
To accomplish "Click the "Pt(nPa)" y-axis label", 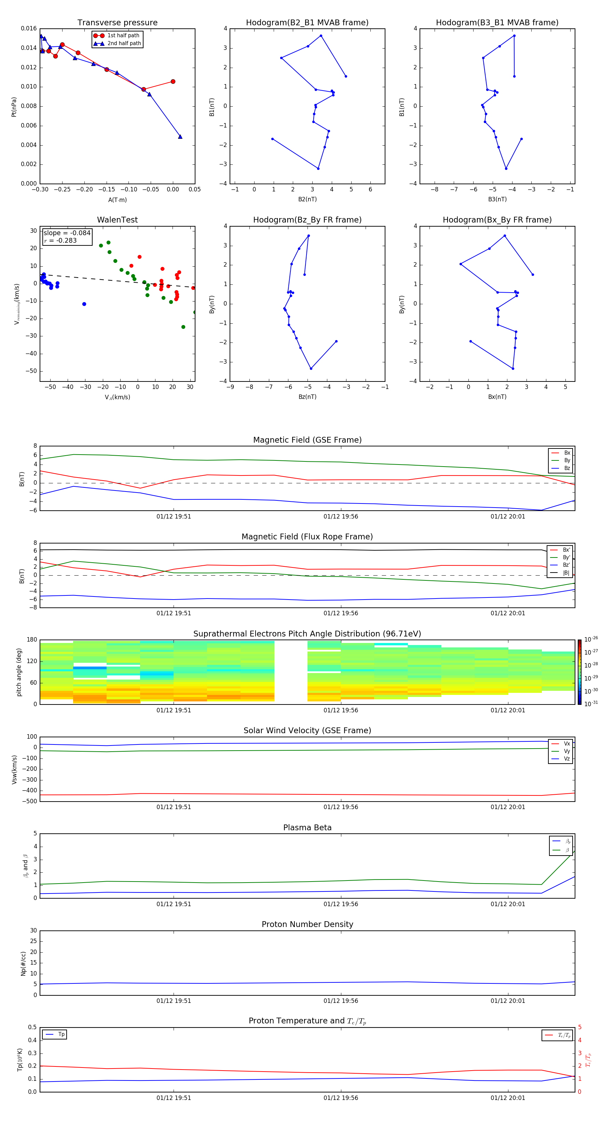I will 14,107.
